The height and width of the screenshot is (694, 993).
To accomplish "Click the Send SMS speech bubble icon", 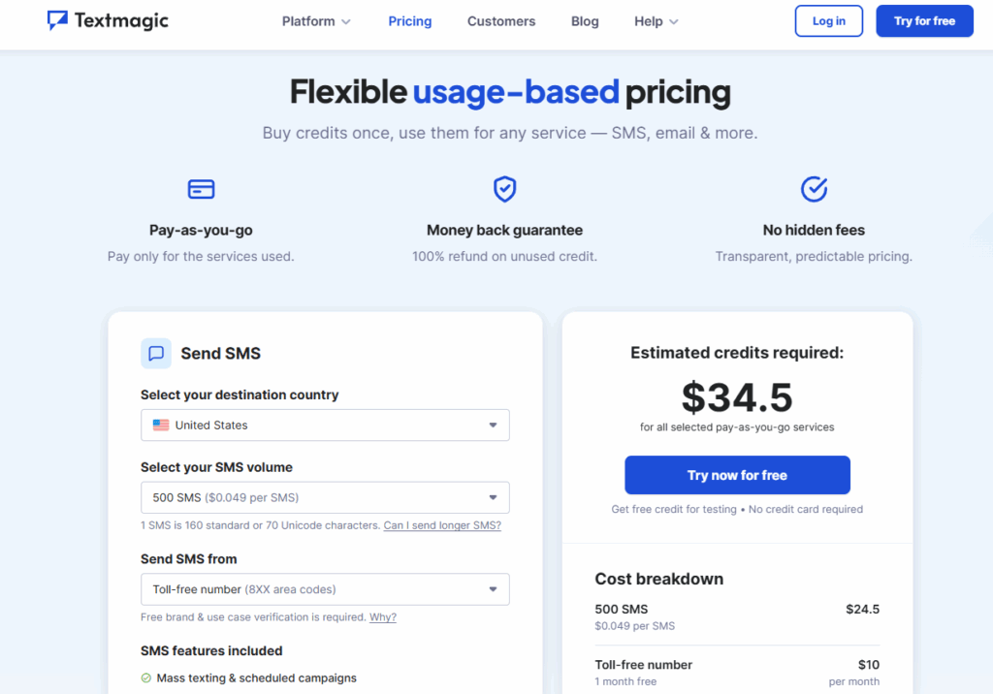I will click(x=156, y=353).
